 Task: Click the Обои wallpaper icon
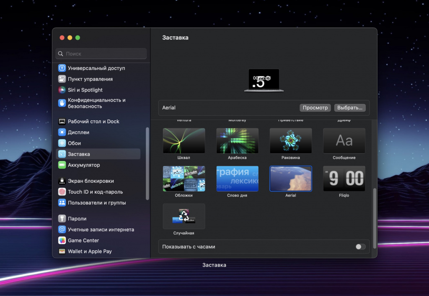click(62, 143)
